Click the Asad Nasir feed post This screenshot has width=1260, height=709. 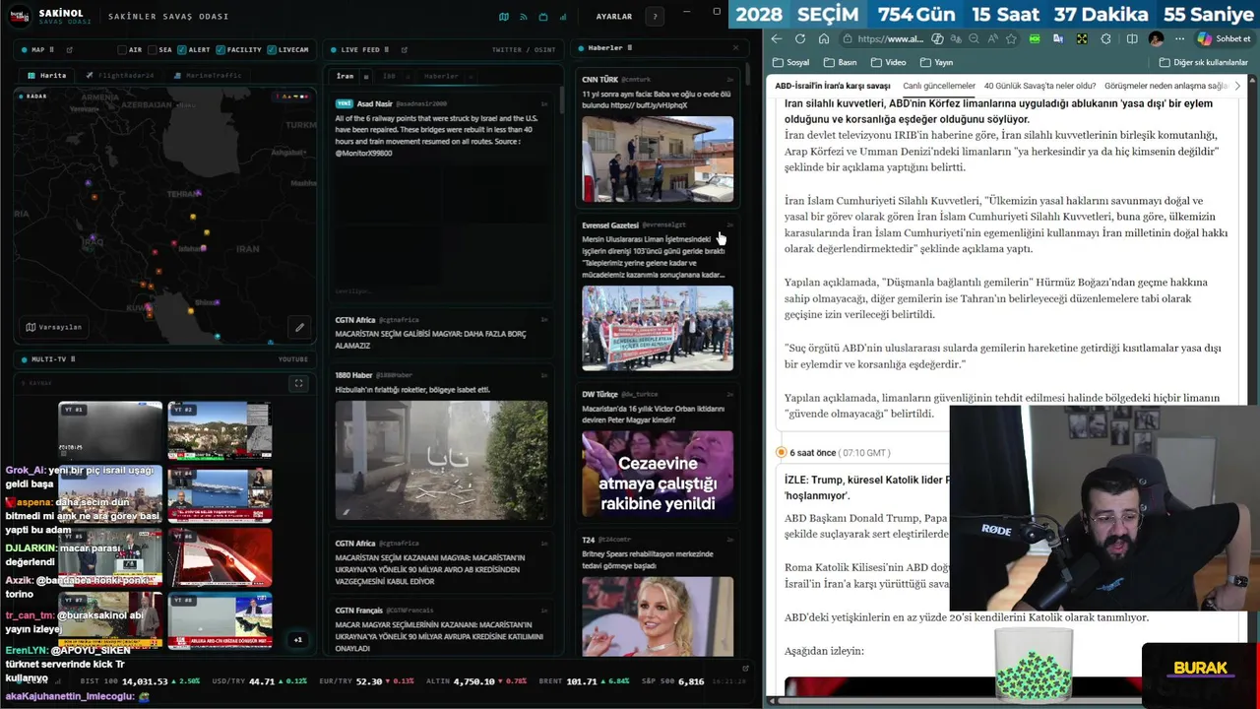pos(440,197)
